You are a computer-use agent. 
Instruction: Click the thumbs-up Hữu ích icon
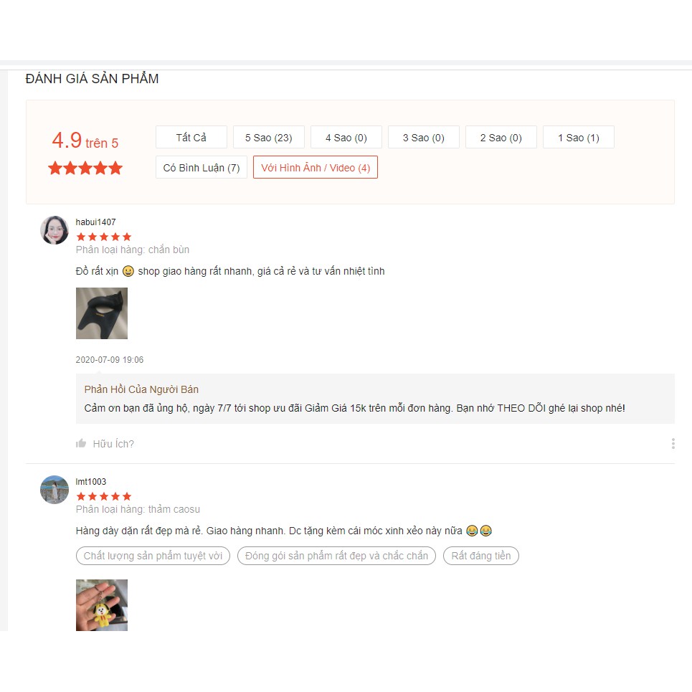(81, 443)
